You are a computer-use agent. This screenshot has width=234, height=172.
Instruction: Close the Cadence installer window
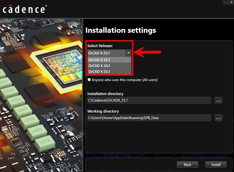231,1
